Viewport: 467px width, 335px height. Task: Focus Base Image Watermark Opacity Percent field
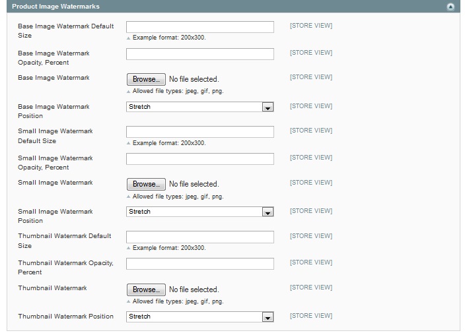(200, 54)
